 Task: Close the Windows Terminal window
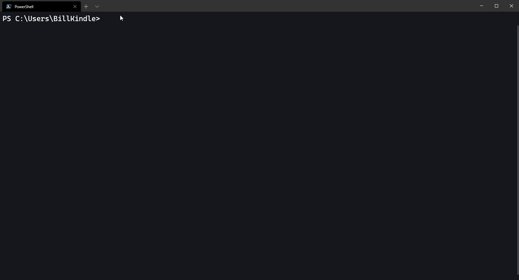click(x=512, y=6)
